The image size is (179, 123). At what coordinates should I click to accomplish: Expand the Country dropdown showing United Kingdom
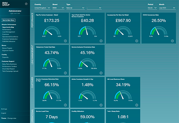coord(42,8)
